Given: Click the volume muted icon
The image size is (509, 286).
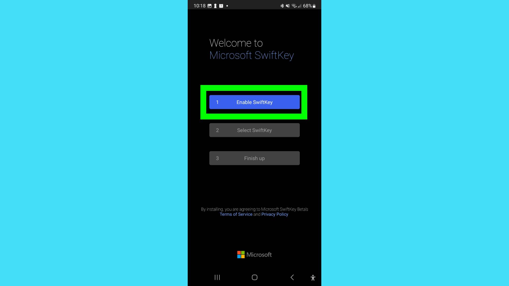Looking at the screenshot, I should tap(287, 5).
